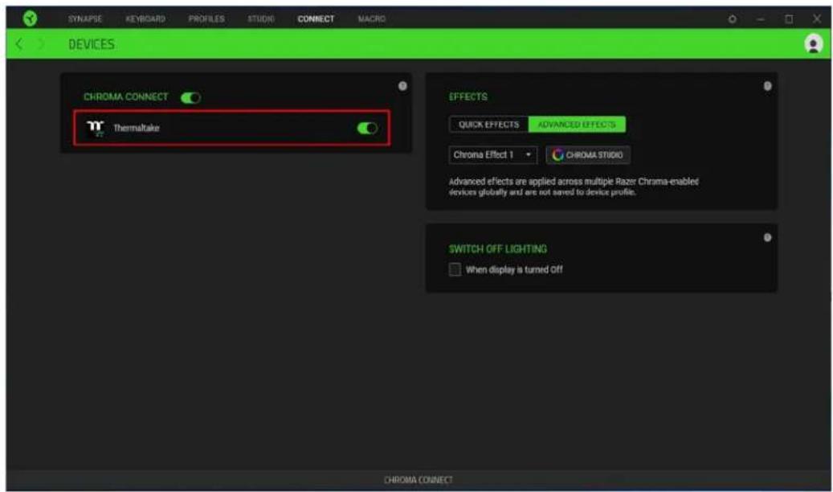This screenshot has height=492, width=833.
Task: Open the Profiles tab
Action: click(206, 19)
